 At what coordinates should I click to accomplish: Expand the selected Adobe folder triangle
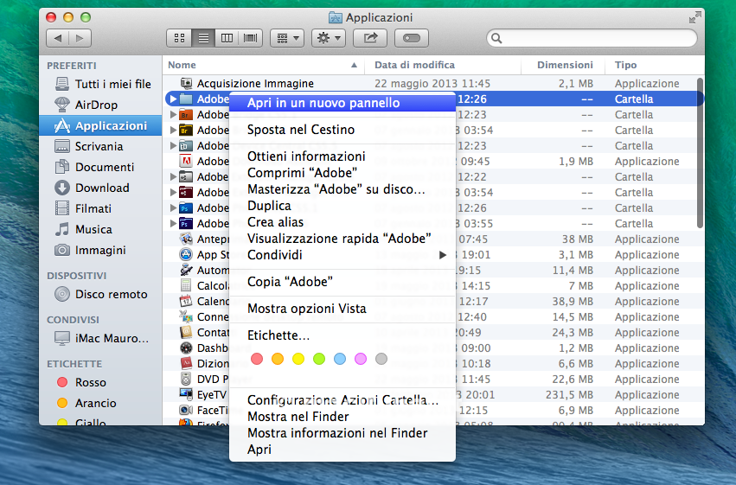tap(174, 99)
